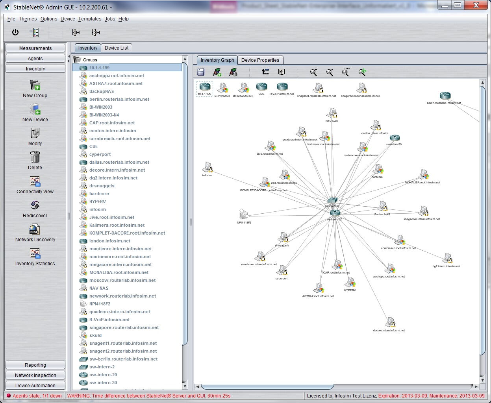Save the inventory graph with the floppy disk icon

click(201, 72)
